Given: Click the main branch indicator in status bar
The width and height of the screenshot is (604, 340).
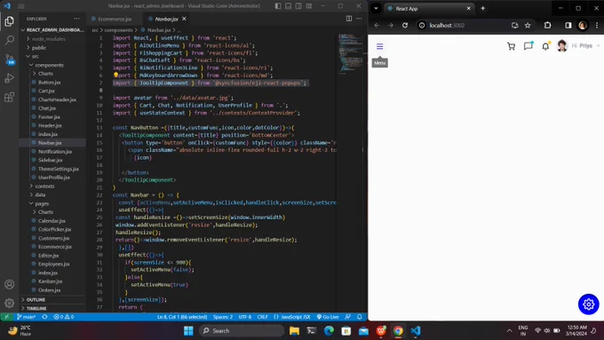Looking at the screenshot, I should [26, 317].
